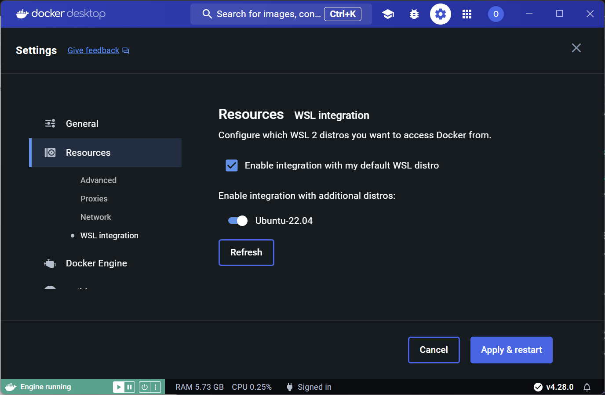Click the checkmark update status icon
Image resolution: width=605 pixels, height=395 pixels.
tap(538, 387)
